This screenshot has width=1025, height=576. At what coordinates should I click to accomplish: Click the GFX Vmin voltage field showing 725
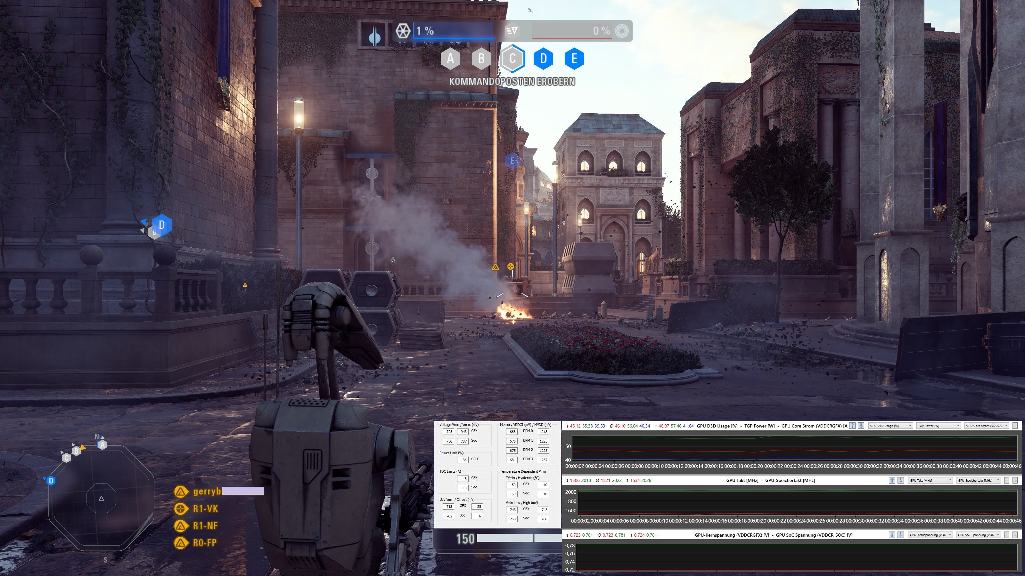[448, 432]
